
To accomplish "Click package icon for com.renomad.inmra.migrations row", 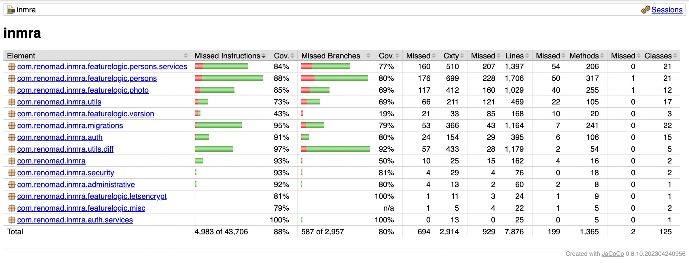I will pos(12,125).
